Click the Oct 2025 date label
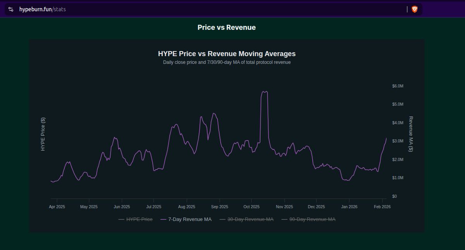 251,207
